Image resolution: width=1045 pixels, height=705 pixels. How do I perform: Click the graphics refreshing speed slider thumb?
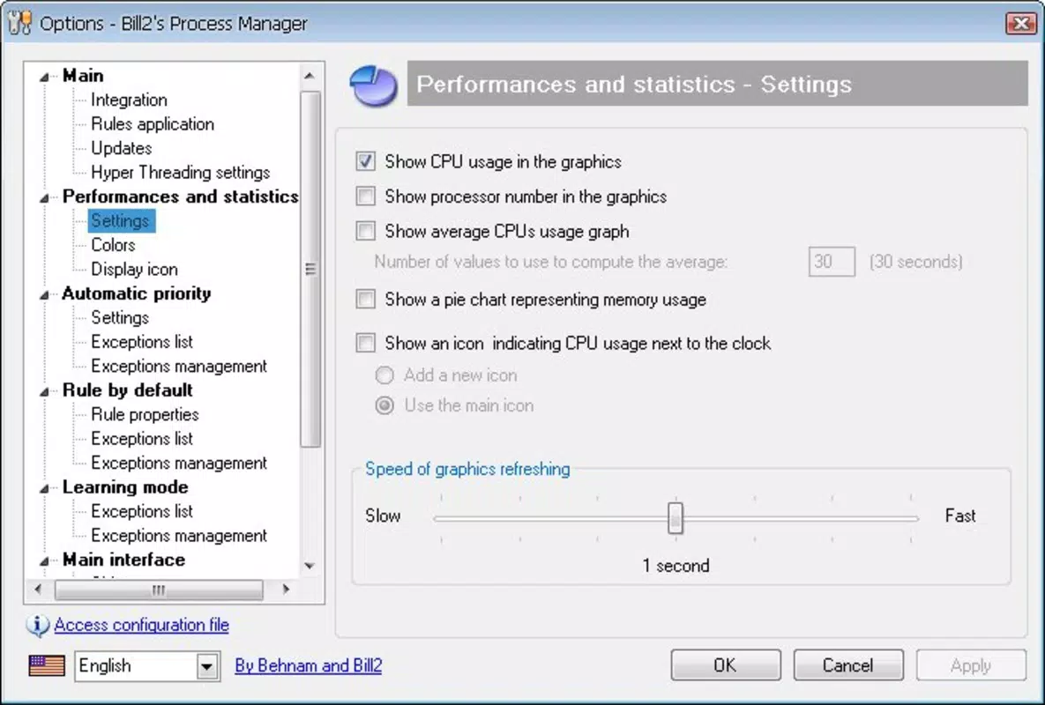click(676, 518)
